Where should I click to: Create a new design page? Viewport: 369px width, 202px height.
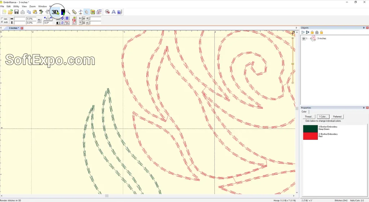pos(4,12)
